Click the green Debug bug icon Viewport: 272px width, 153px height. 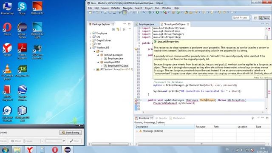click(x=150, y=12)
